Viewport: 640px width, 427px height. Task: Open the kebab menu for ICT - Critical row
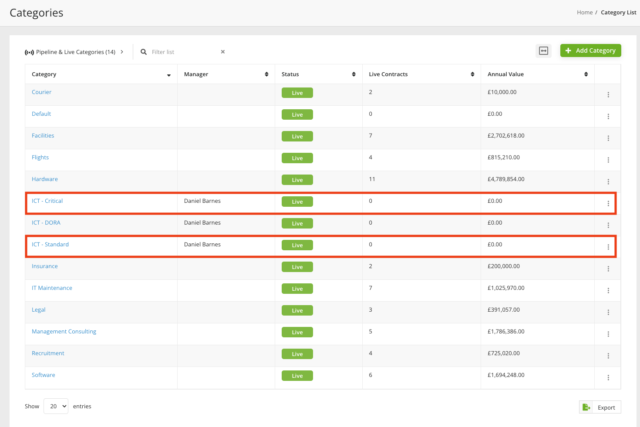(608, 203)
